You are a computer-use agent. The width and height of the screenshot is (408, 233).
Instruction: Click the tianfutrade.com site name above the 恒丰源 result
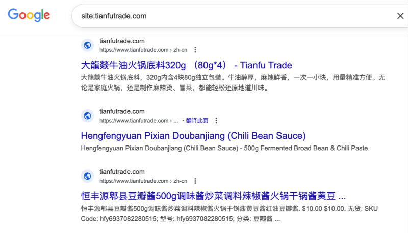122,172
